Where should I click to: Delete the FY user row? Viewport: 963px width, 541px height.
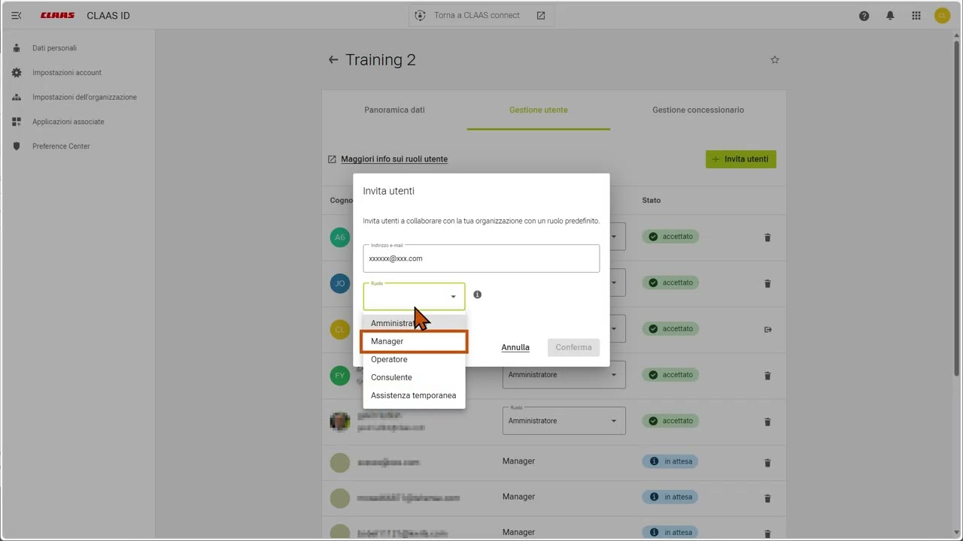767,376
